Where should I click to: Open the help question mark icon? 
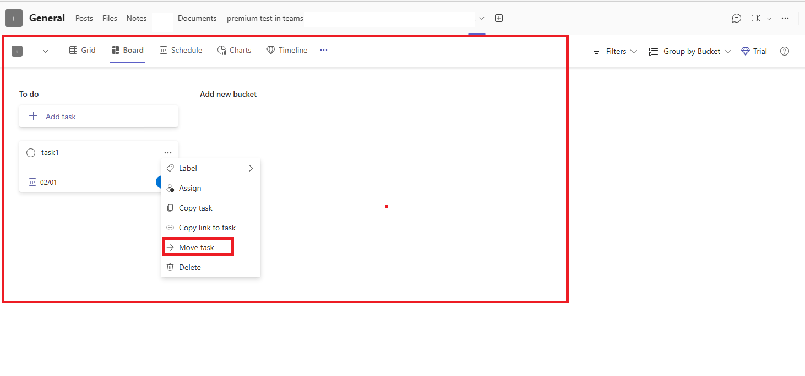coord(785,51)
